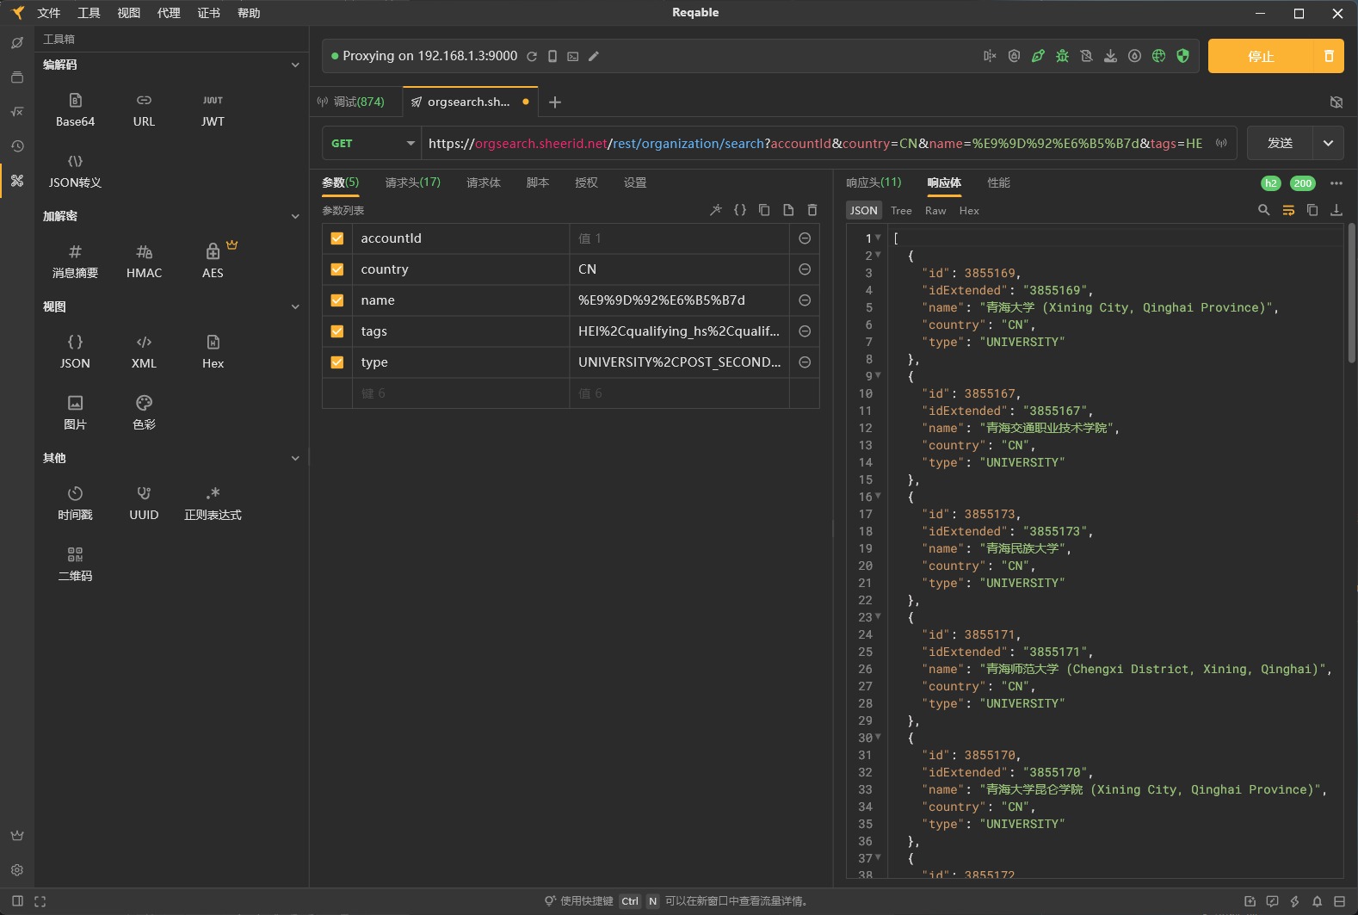Viewport: 1358px width, 915px height.
Task: Switch to the 请求头(17) tab
Action: coord(412,182)
